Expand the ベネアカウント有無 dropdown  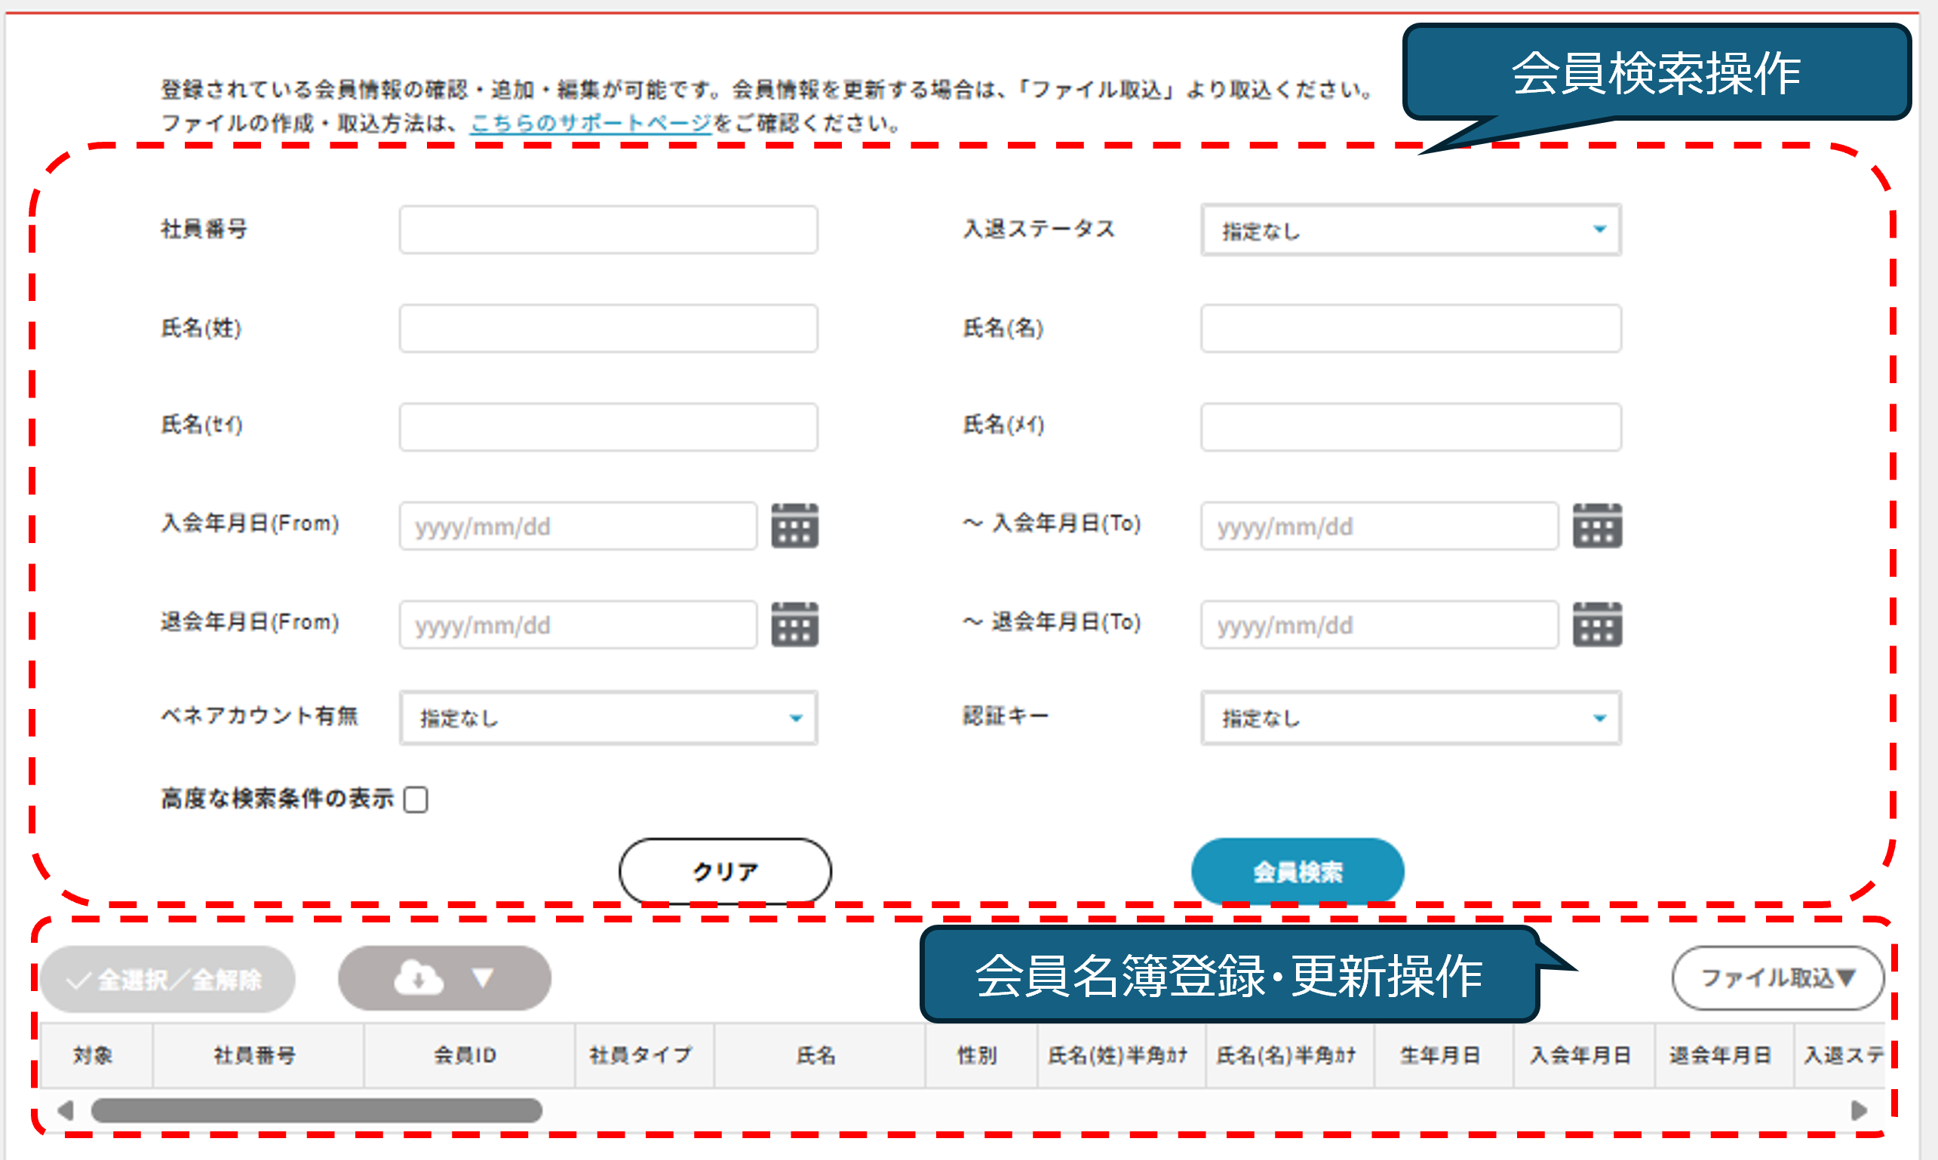tap(608, 717)
